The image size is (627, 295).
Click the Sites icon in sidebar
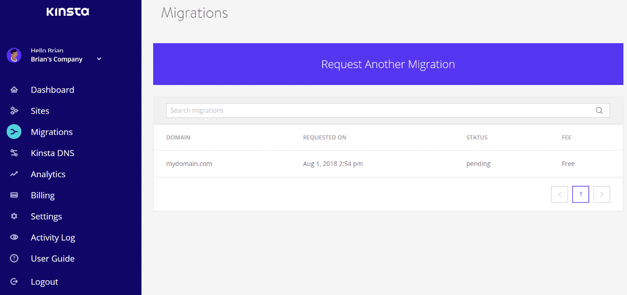tap(14, 111)
